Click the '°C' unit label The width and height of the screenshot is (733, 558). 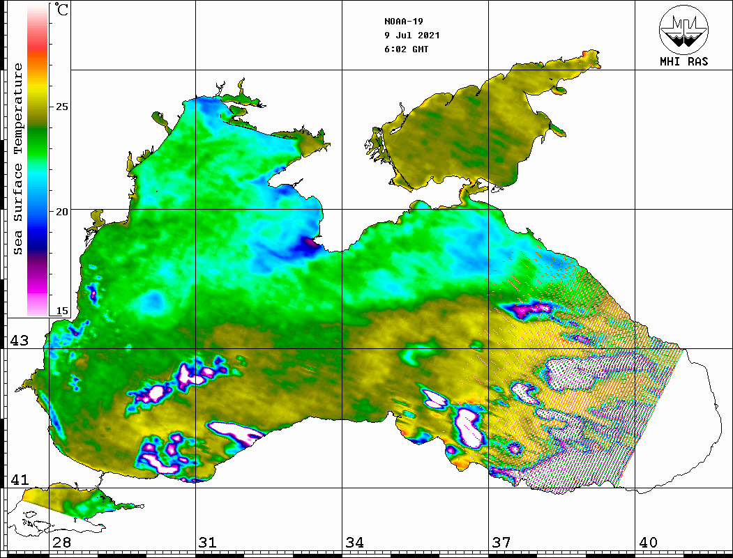61,9
